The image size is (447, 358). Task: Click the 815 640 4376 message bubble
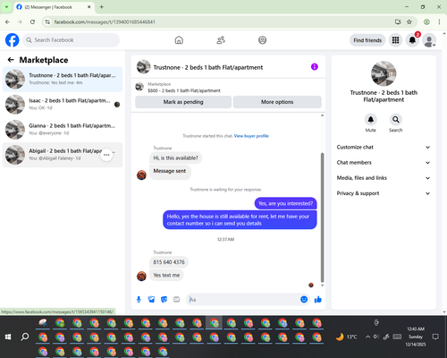[169, 262]
